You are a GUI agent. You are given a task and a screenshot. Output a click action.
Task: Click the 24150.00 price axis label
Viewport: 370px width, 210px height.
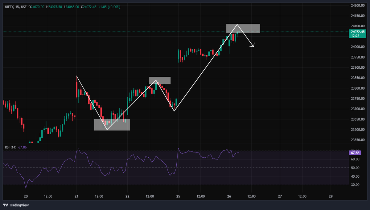point(358,16)
